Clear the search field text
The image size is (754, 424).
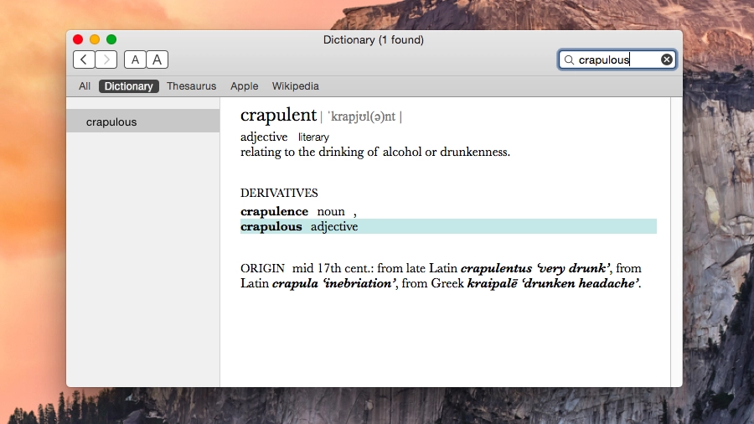click(667, 59)
